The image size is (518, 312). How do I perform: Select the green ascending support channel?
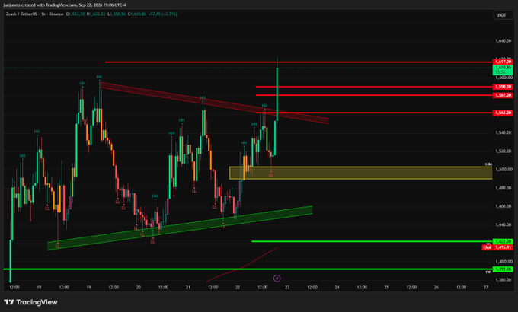click(180, 228)
